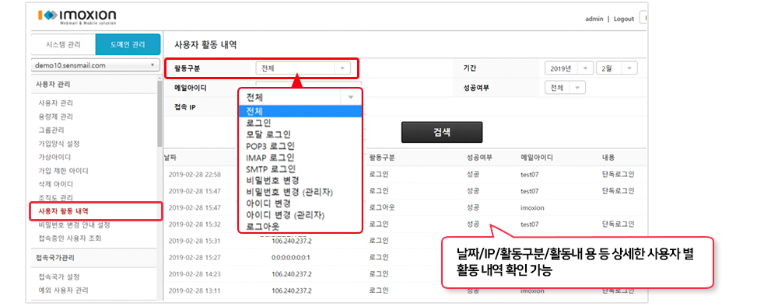Open the admin account link
The width and height of the screenshot is (778, 306).
point(594,19)
